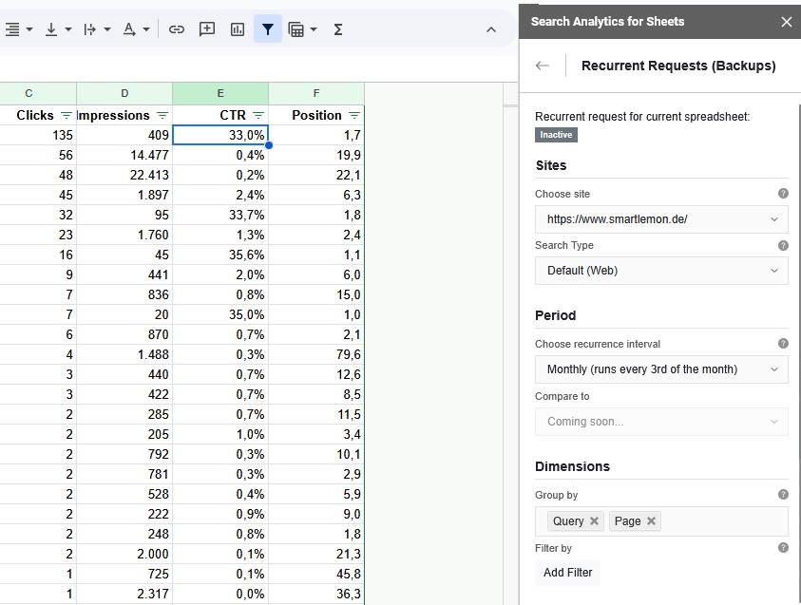Click the insert comment icon
Viewport: 801px width, 605px height.
[207, 29]
